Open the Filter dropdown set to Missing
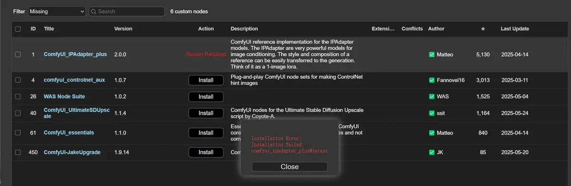This screenshot has height=186, width=571. pyautogui.click(x=57, y=11)
